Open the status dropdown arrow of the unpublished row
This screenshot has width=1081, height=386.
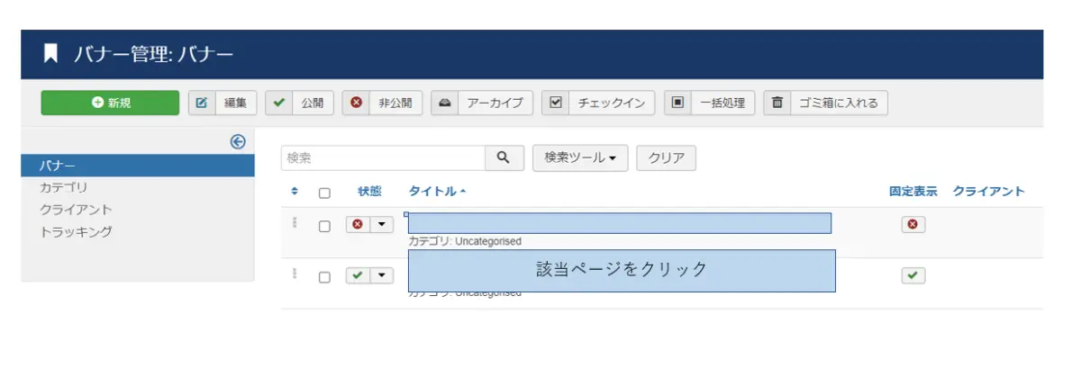(x=382, y=225)
